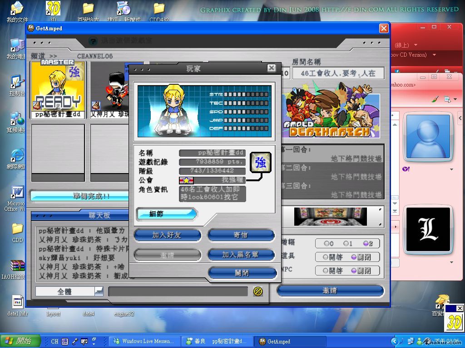
Task: Switch to the 善良 pp秘密計畫 taskbar window
Action: point(218,341)
